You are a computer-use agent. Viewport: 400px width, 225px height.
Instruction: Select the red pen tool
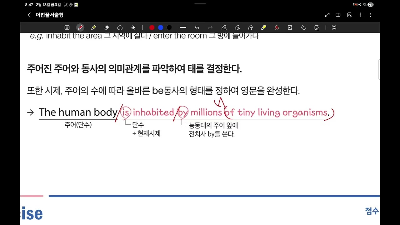(80, 27)
